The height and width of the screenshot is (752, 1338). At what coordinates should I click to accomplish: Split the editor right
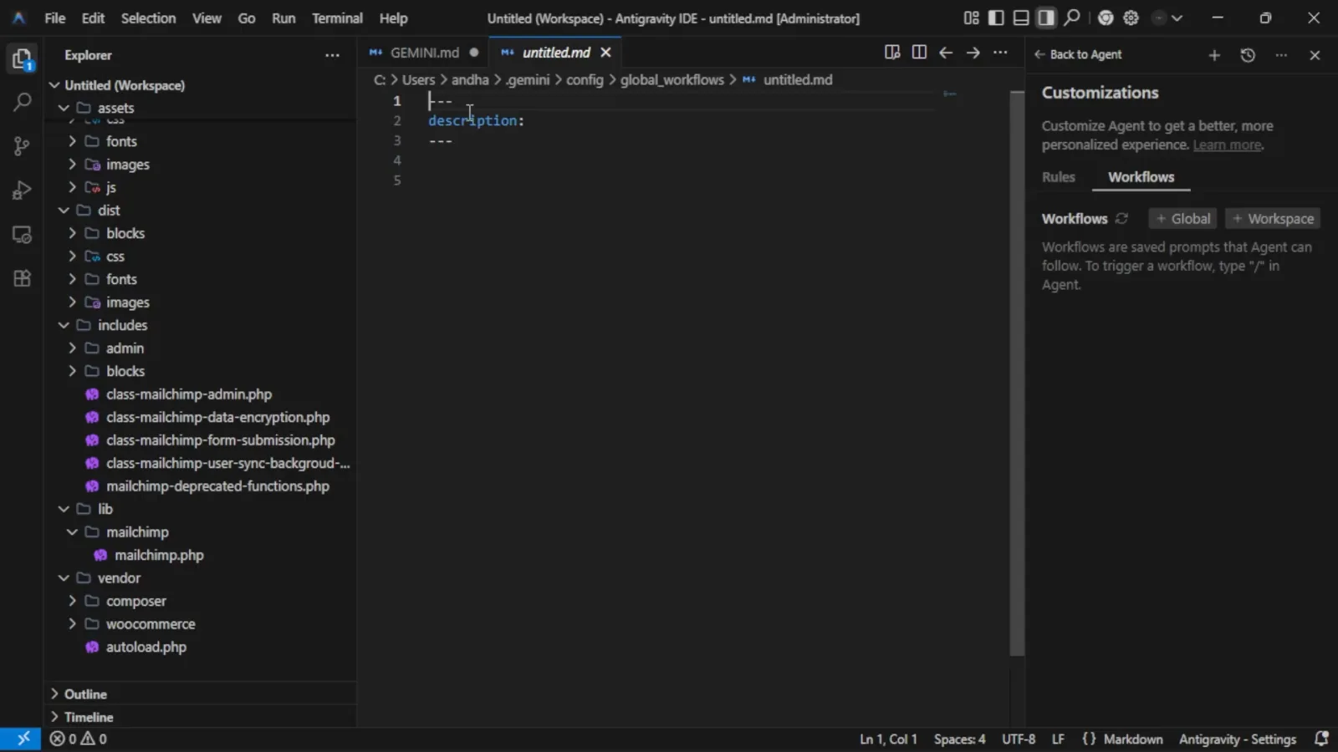pos(919,53)
